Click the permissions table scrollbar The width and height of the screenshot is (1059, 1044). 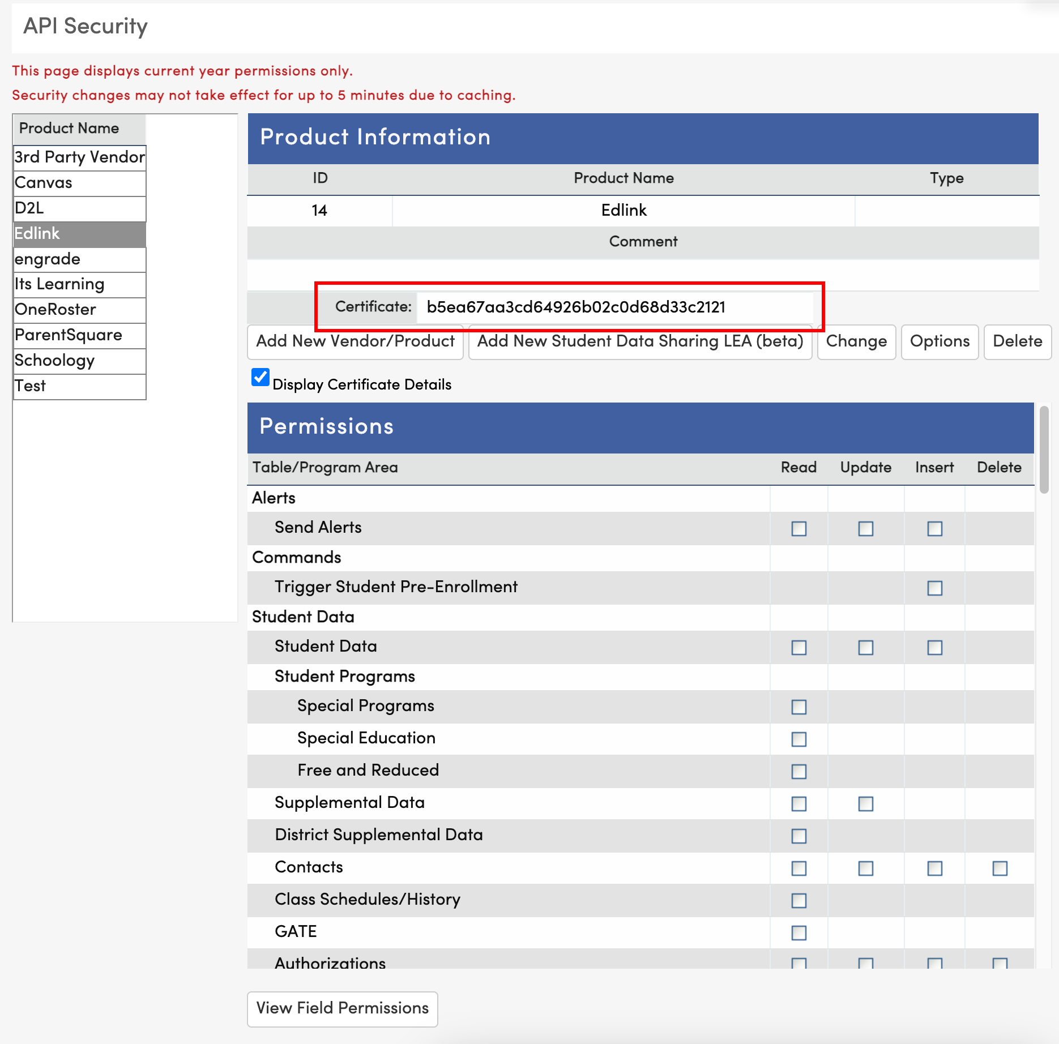click(1044, 450)
